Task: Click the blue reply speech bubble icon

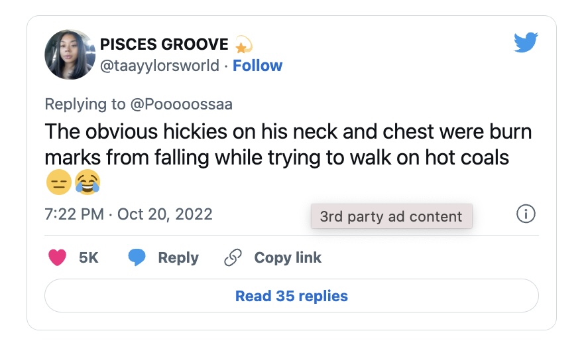Action: click(137, 257)
